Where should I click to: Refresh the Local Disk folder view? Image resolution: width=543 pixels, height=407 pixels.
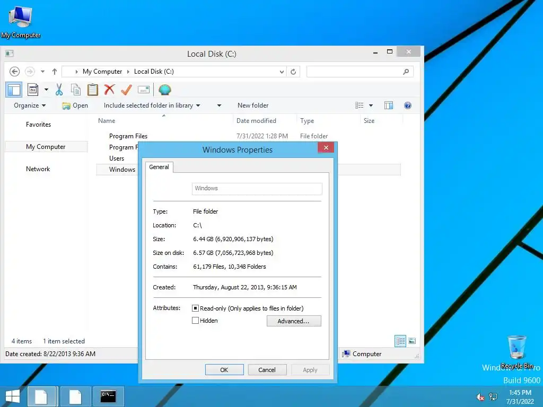point(293,72)
